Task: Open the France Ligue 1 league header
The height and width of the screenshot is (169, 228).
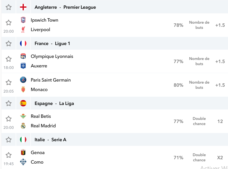Action: point(52,43)
